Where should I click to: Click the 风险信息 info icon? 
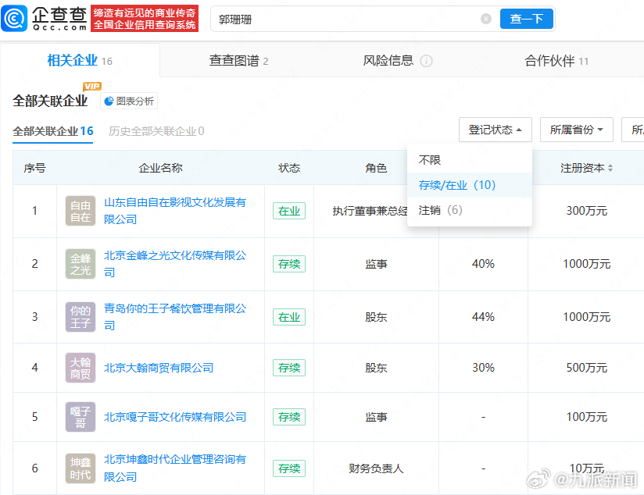(x=426, y=61)
